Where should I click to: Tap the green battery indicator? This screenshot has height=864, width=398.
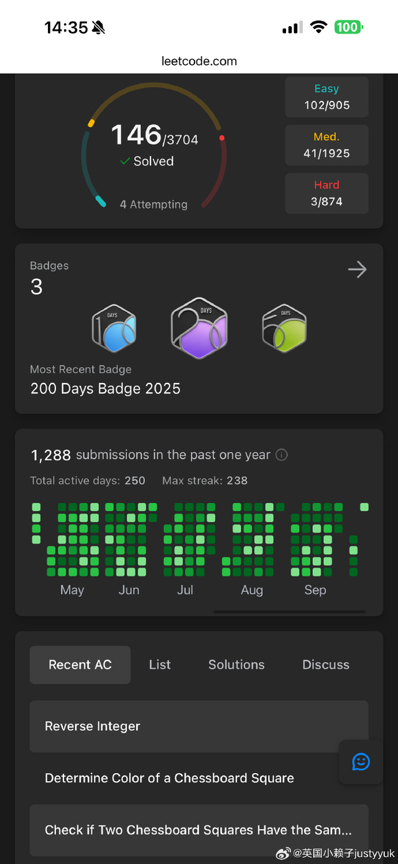pyautogui.click(x=348, y=27)
